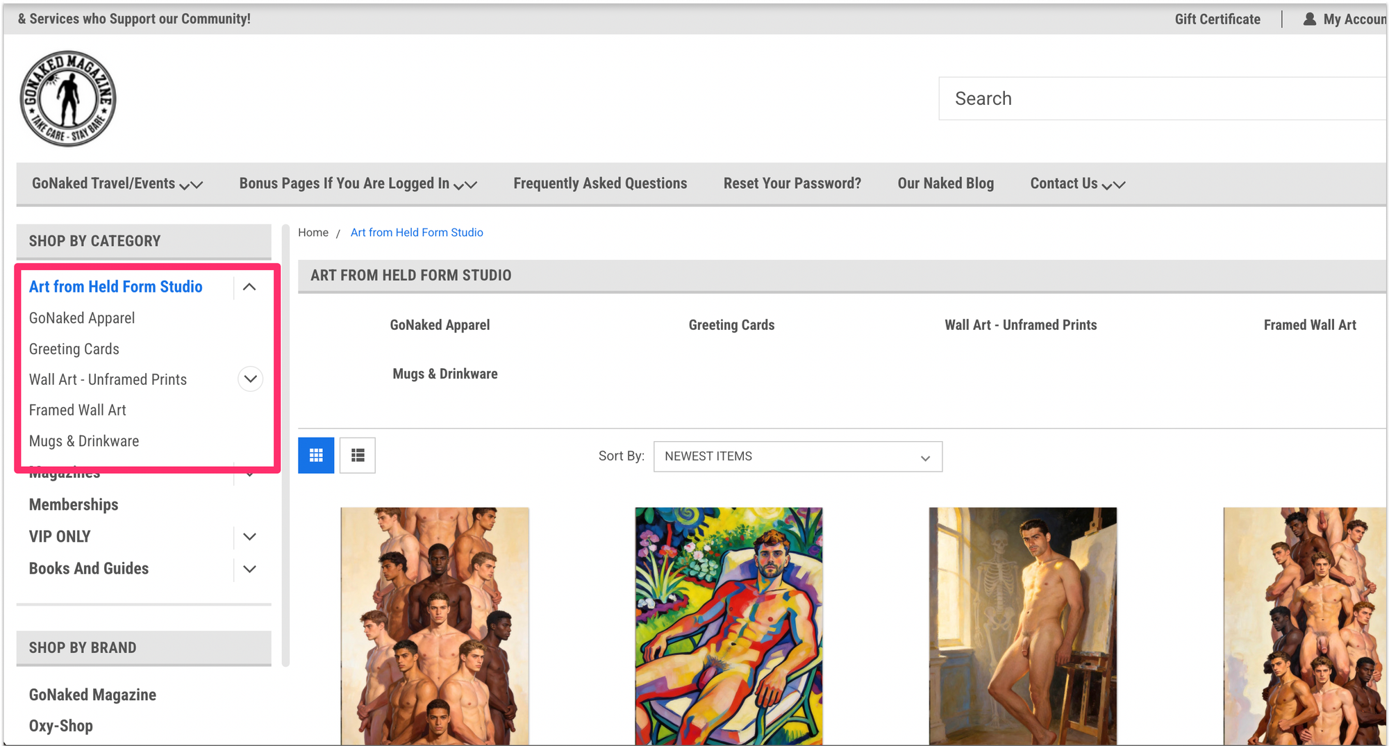Open the group-of-men painting product thumbnail
The width and height of the screenshot is (1389, 746).
435,626
